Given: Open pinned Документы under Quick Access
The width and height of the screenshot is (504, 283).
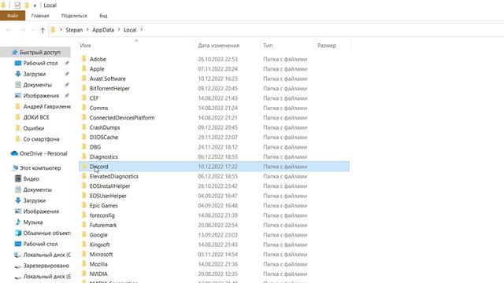Looking at the screenshot, I should point(37,85).
